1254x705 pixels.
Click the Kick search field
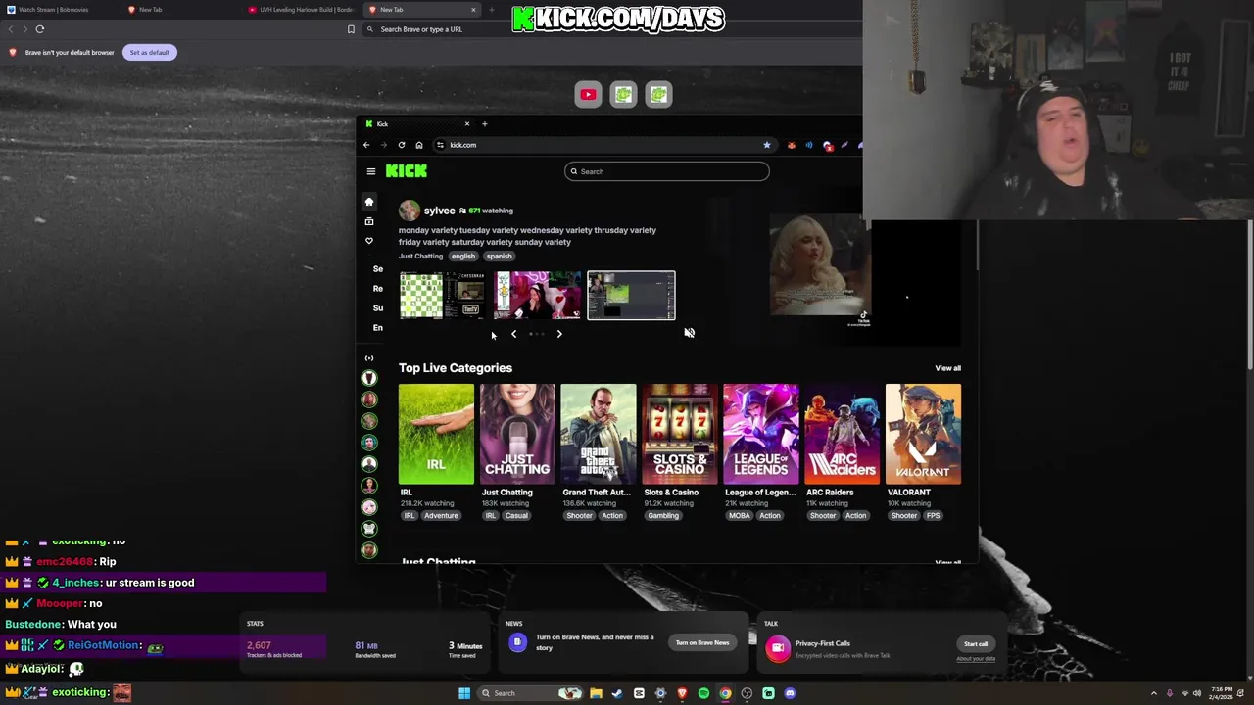click(x=667, y=171)
